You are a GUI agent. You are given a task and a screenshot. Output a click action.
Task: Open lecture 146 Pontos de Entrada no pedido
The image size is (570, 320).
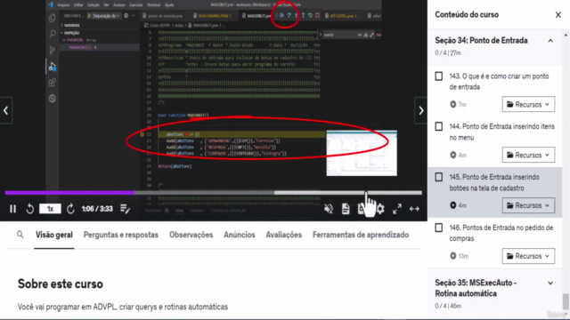(x=501, y=233)
